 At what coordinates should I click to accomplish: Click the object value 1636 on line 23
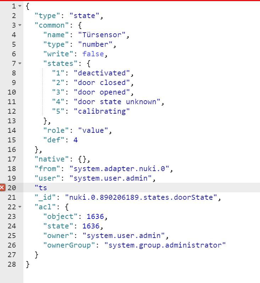pos(95,216)
